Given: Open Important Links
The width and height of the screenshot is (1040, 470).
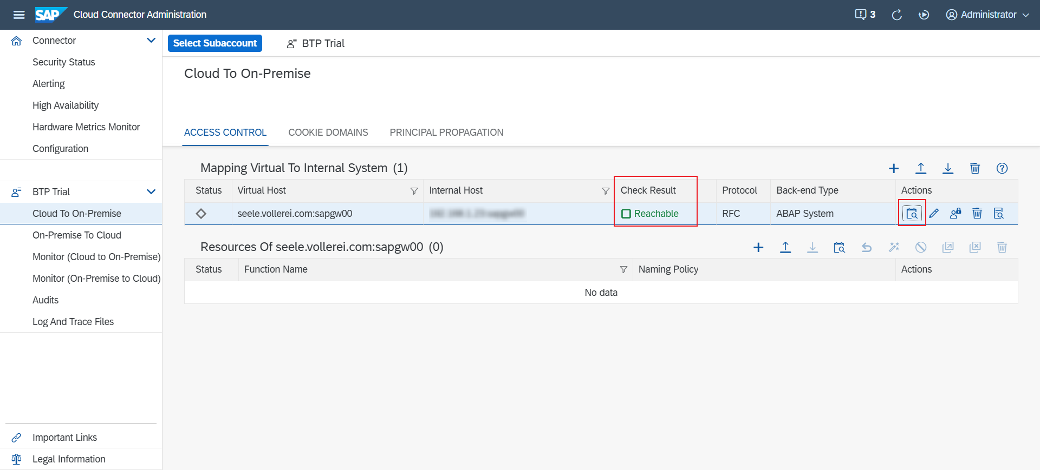Looking at the screenshot, I should [x=64, y=438].
